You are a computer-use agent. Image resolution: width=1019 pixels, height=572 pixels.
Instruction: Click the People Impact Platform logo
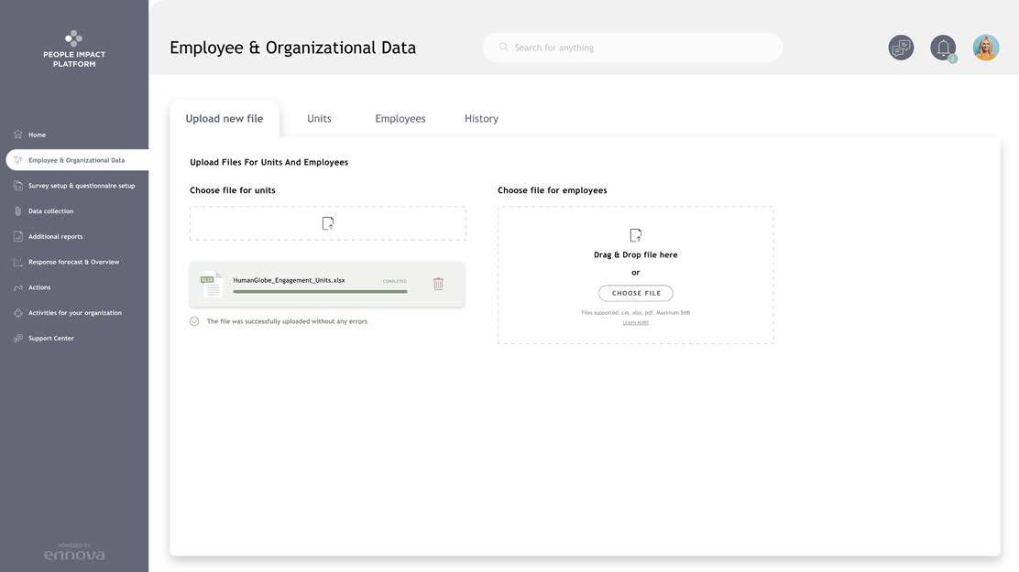coord(74,49)
